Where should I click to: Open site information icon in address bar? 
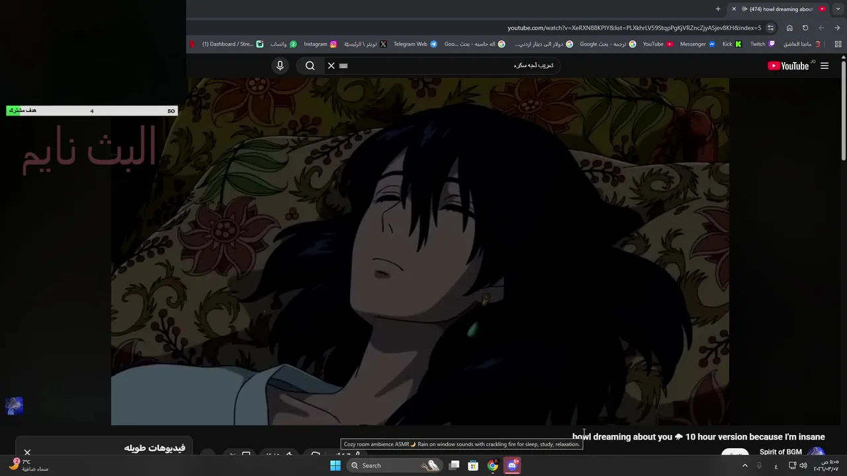770,28
